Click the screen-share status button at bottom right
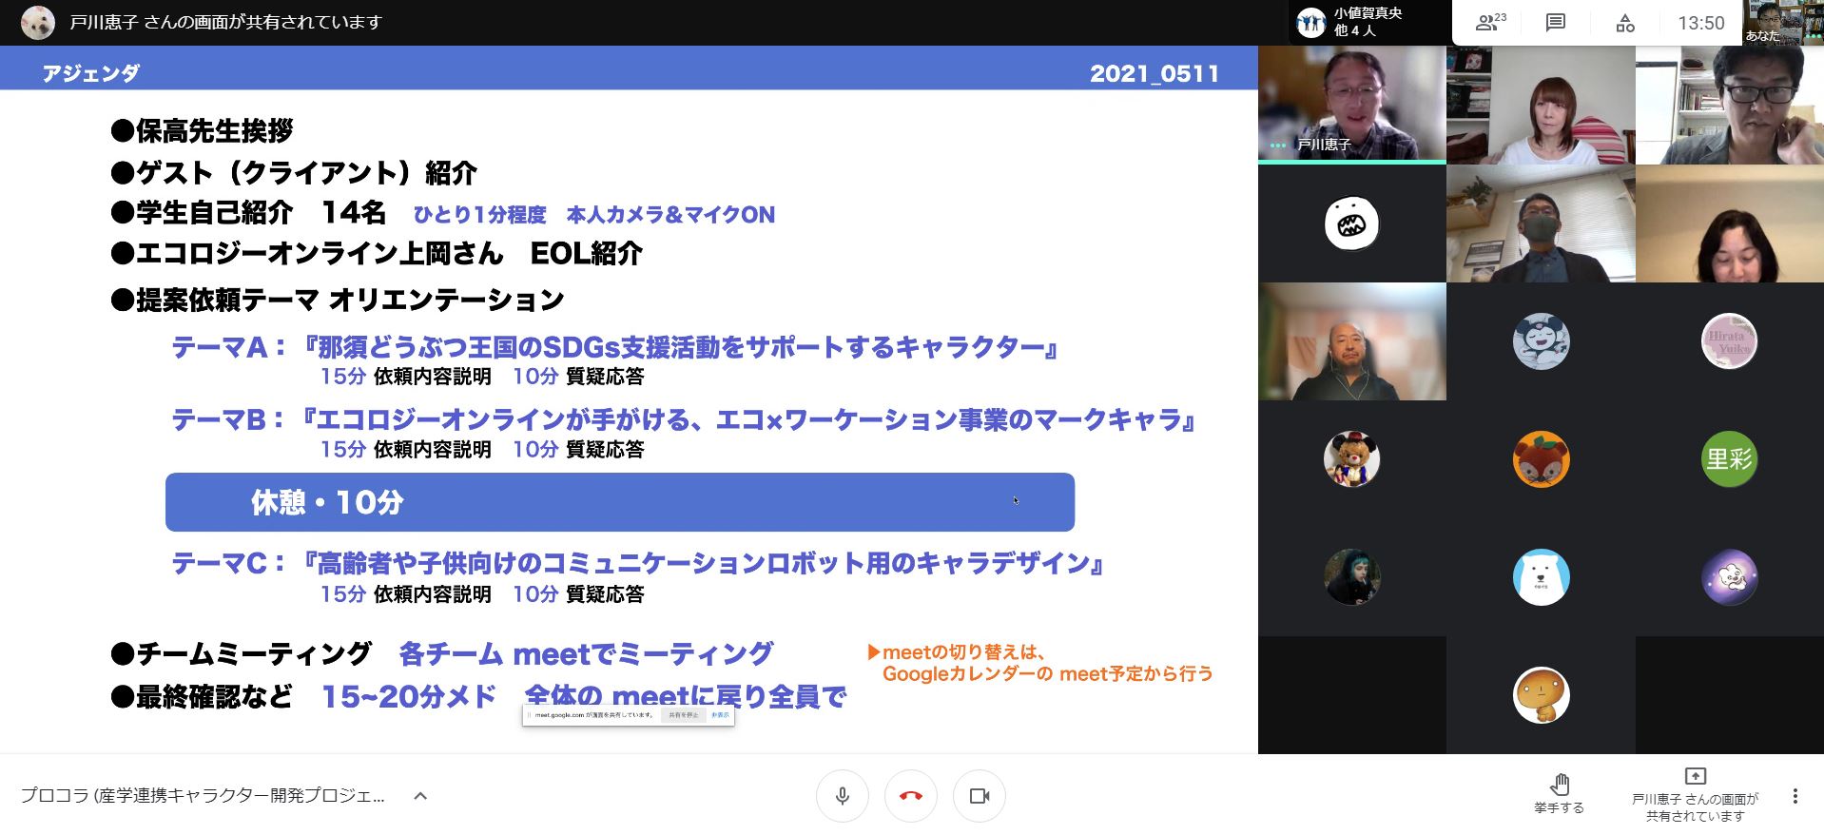 click(x=1695, y=795)
